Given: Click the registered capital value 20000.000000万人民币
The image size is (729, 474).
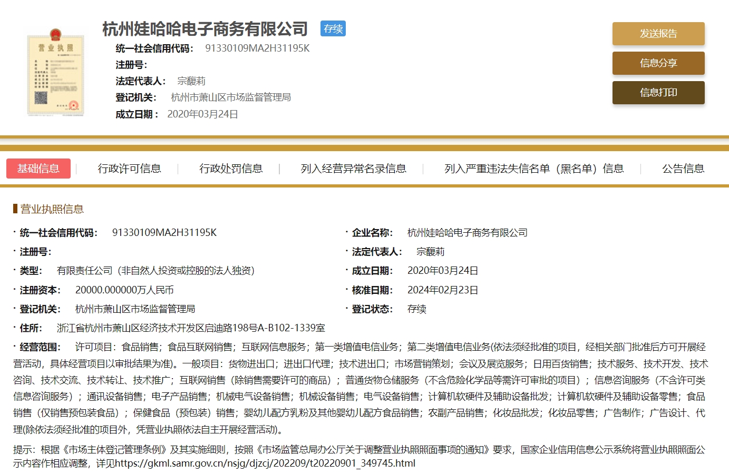Looking at the screenshot, I should click(x=124, y=290).
